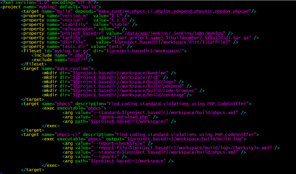Click the project.basedir jenkins jobs path
The height and width of the screenshot is (174, 296).
173,33
